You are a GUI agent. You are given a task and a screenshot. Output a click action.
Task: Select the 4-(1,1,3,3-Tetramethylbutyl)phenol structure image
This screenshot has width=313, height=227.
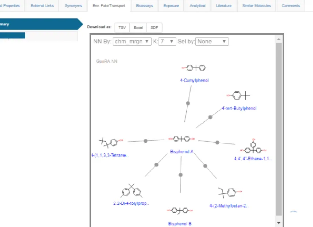[x=111, y=142]
